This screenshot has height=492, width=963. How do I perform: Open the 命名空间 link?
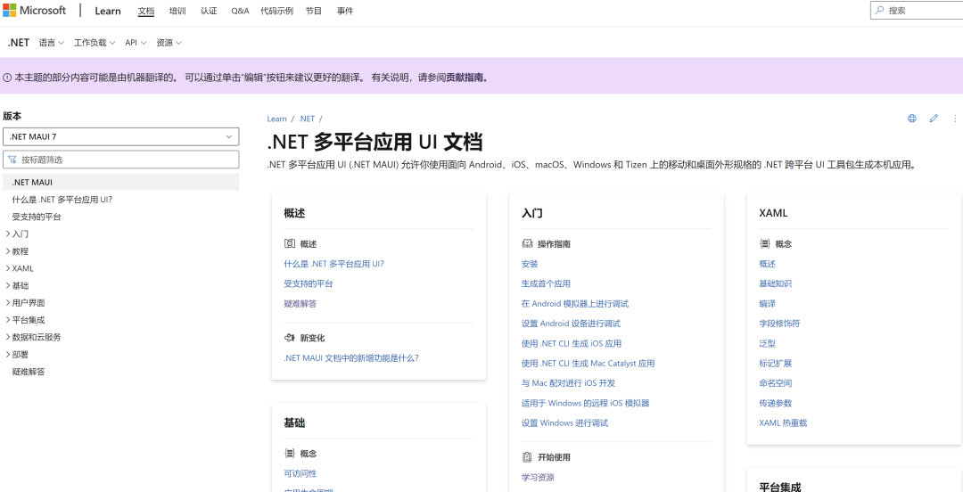[776, 383]
